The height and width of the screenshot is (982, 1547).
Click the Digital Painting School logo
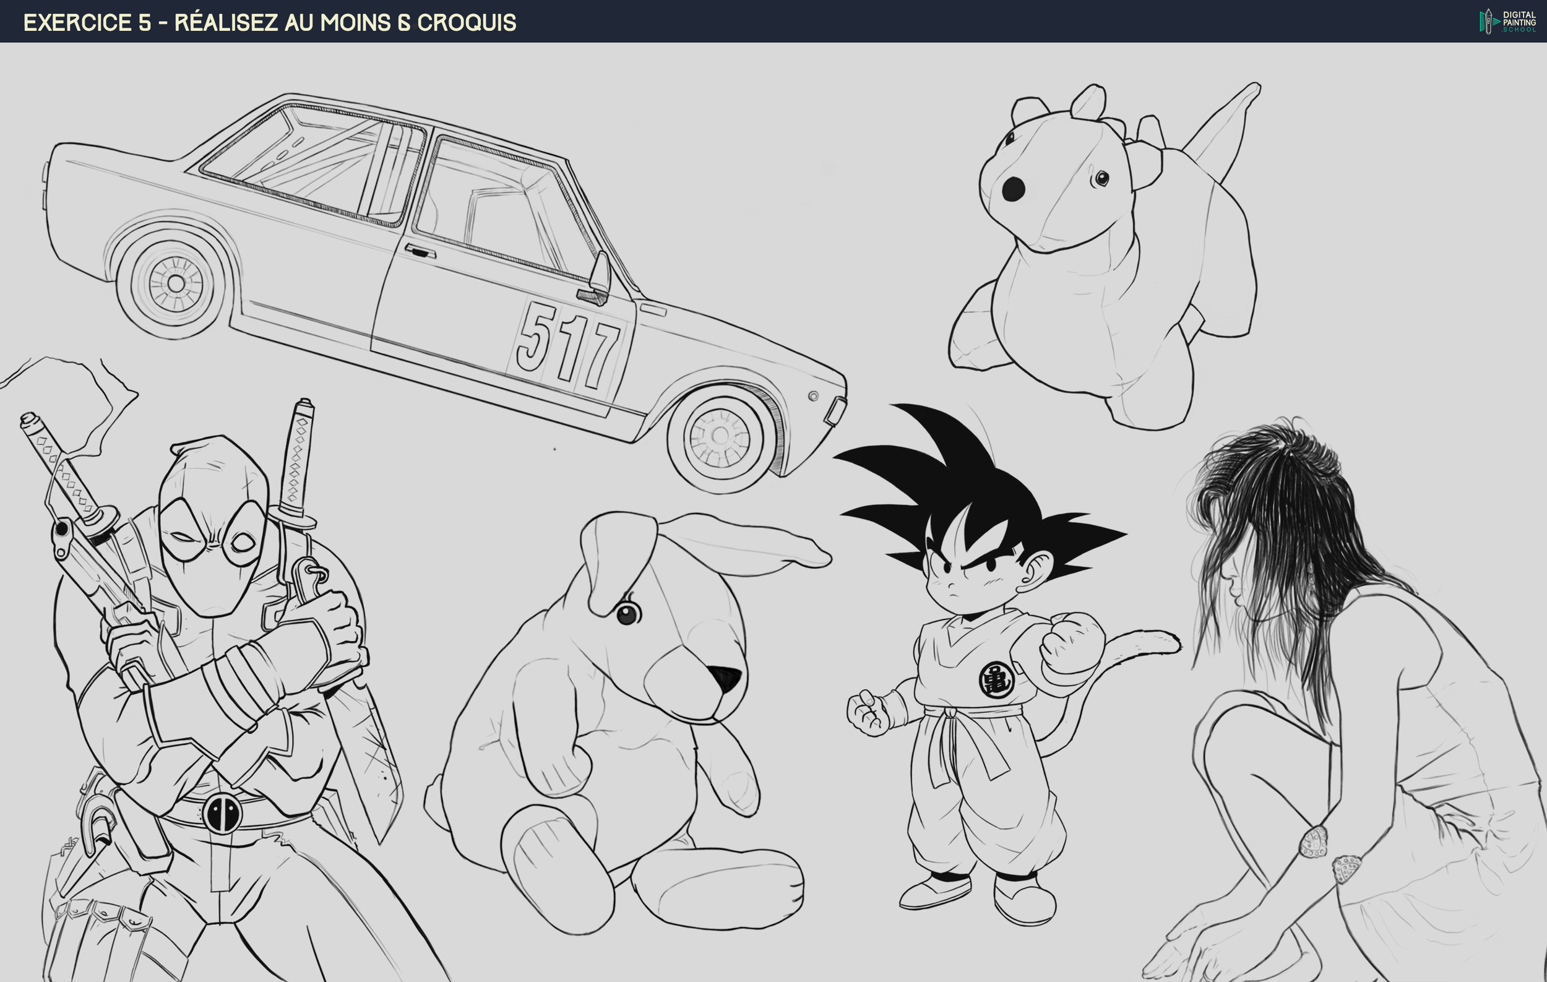[x=1507, y=21]
